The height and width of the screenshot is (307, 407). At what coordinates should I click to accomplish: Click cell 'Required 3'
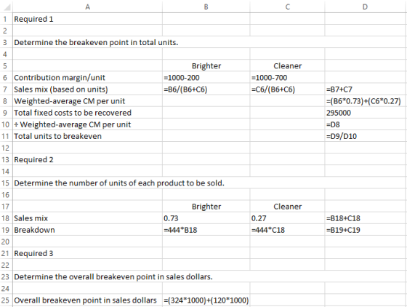87,253
